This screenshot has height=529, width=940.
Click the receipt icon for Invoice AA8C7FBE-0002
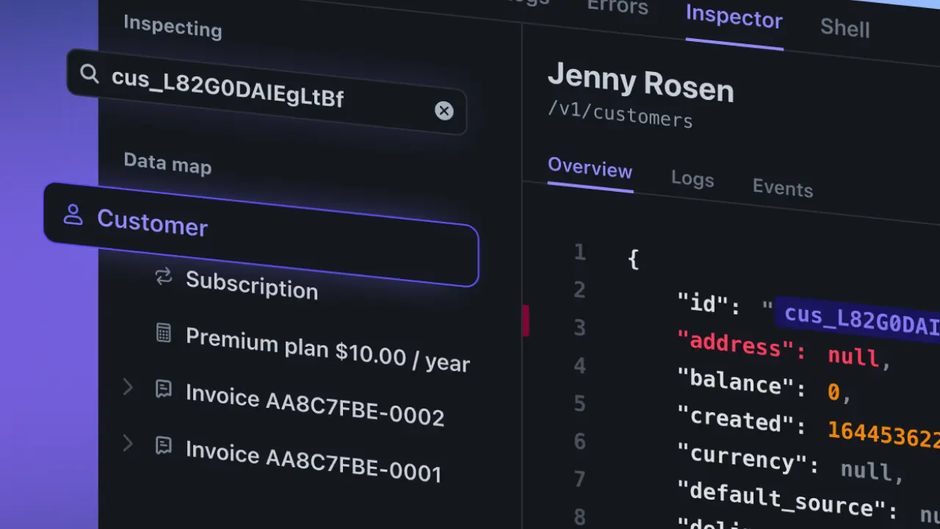point(164,389)
